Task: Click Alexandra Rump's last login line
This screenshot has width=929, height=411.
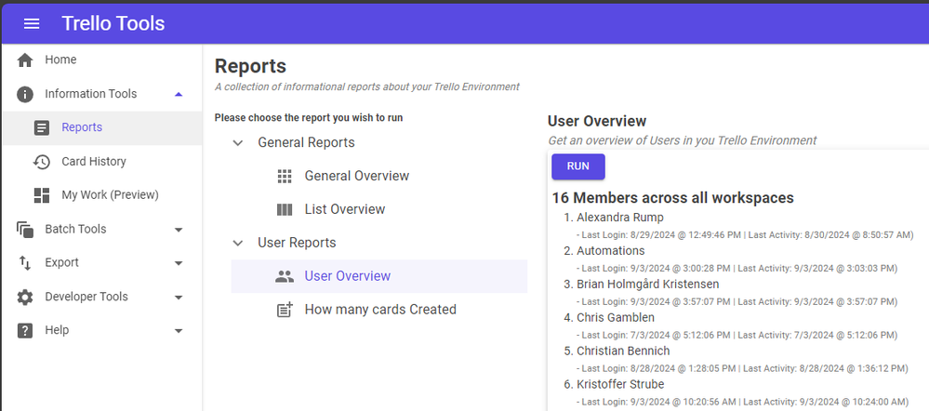Action: point(745,235)
